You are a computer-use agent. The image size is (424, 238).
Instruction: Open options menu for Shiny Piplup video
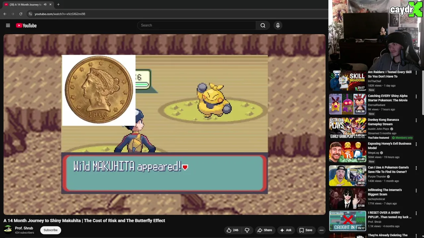click(x=416, y=213)
